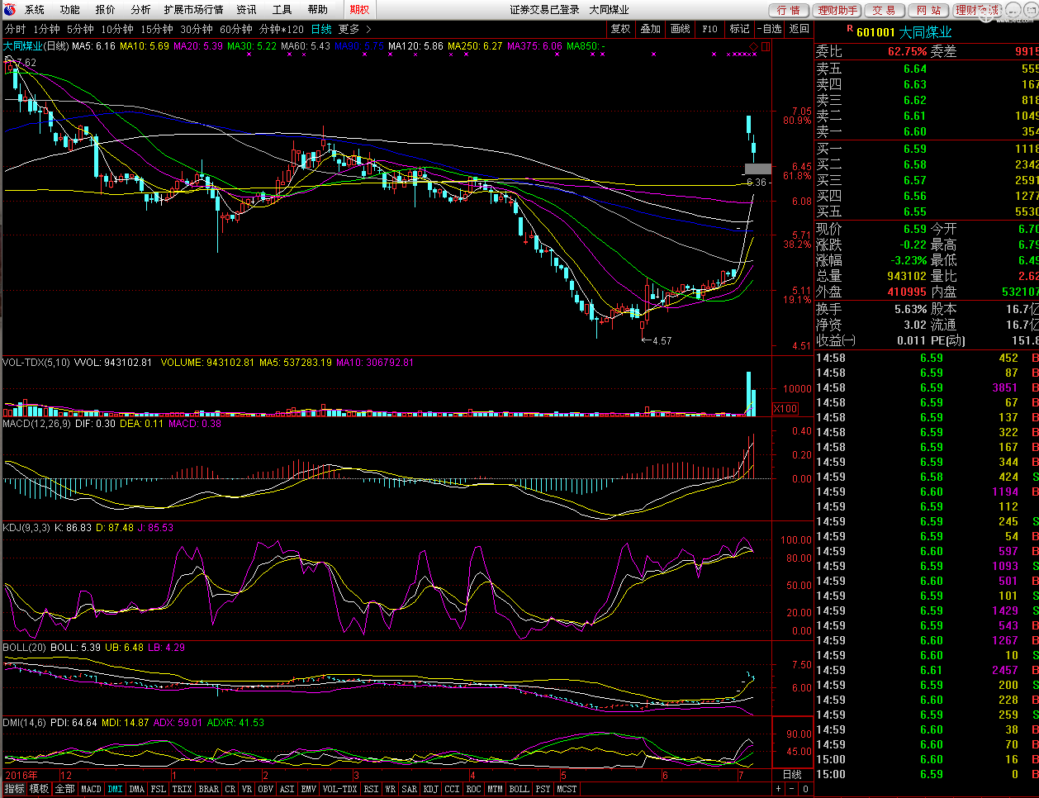Click the 期权 button in menu bar
The width and height of the screenshot is (1039, 798).
pyautogui.click(x=359, y=10)
